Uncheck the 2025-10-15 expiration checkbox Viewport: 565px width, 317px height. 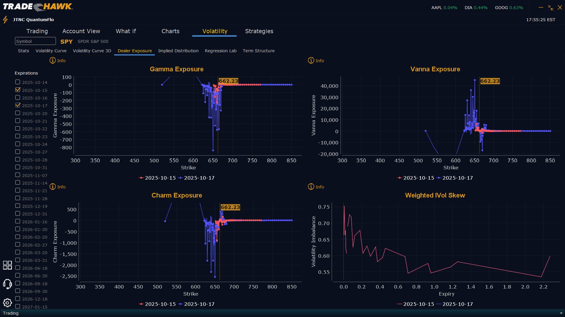click(18, 90)
